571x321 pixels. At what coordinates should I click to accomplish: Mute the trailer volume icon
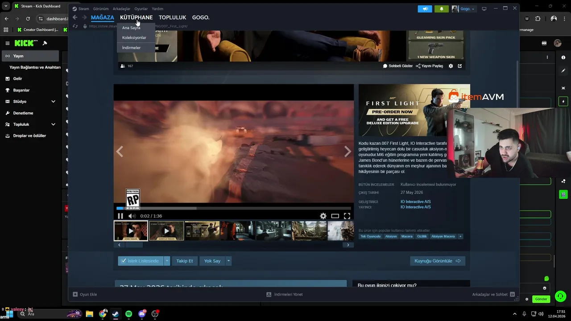131,216
